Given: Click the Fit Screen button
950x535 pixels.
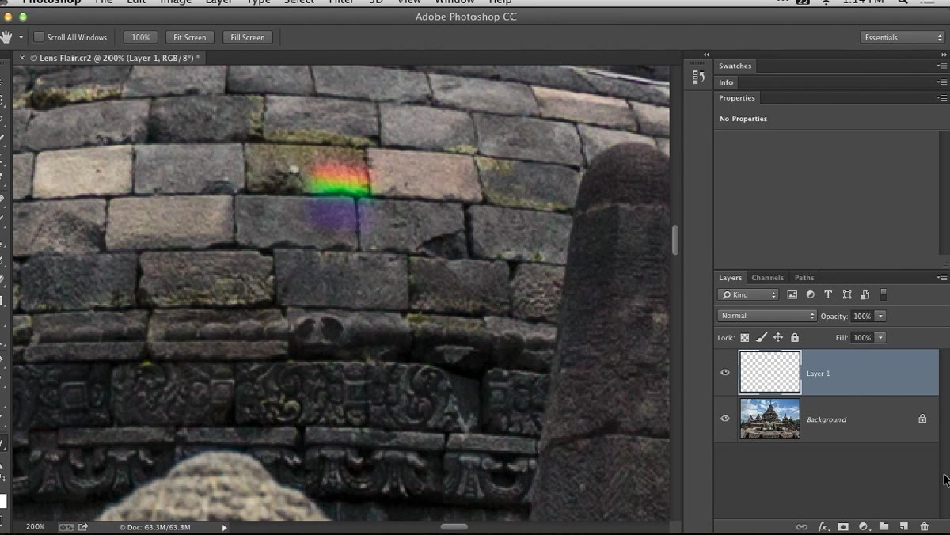Looking at the screenshot, I should pyautogui.click(x=190, y=37).
